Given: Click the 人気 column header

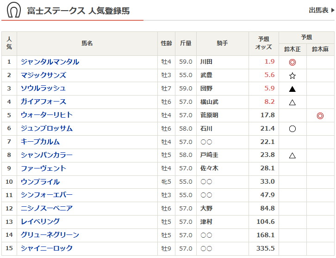Looking at the screenshot, I should 9,43.
